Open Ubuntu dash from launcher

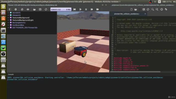3,7
